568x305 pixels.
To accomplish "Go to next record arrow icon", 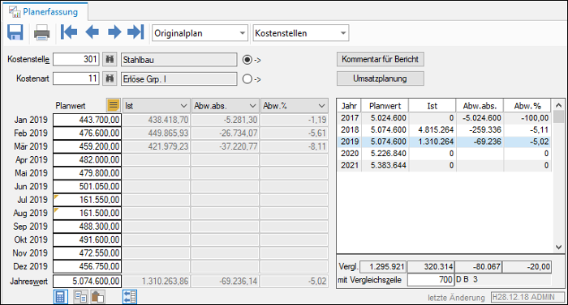I will [114, 32].
